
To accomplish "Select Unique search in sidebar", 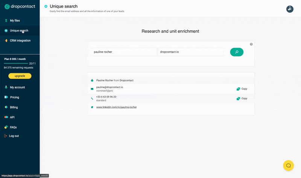I will point(19,31).
